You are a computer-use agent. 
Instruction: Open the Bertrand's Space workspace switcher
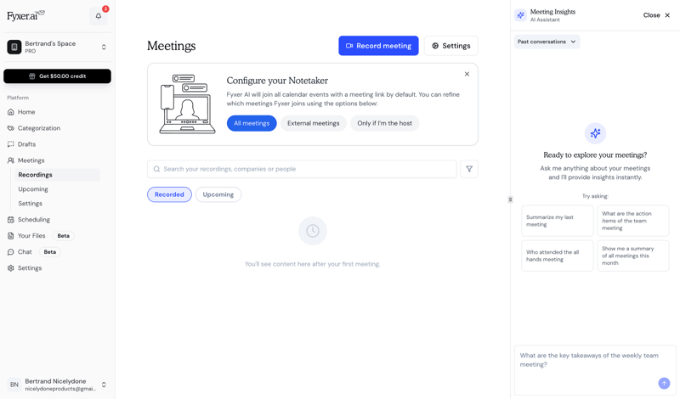(57, 48)
